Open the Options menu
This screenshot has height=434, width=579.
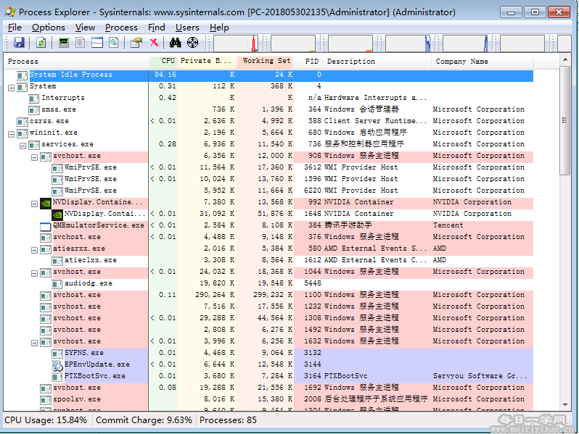click(x=49, y=28)
